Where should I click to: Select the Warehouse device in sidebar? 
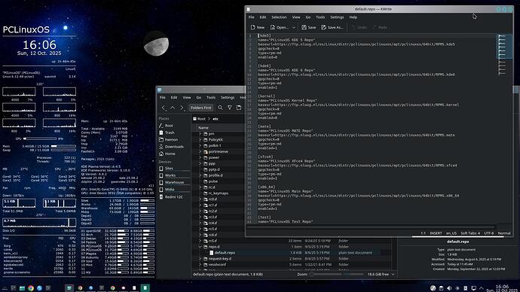point(174,182)
